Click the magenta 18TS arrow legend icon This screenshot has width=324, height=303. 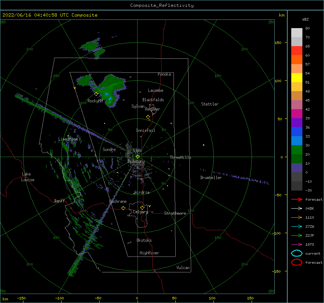coord(297,245)
